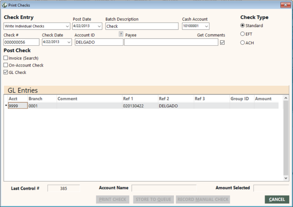Click the Batch Description field
The height and width of the screenshot is (207, 293).
(x=142, y=26)
